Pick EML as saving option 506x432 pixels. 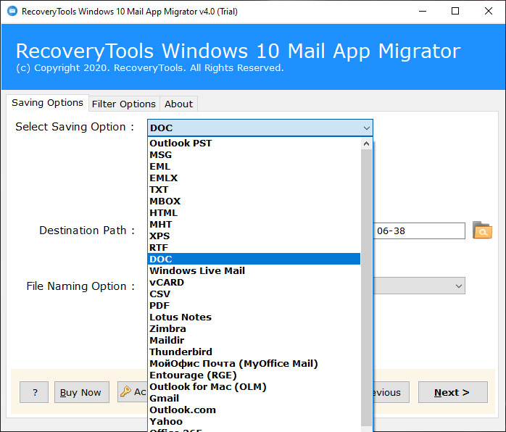click(254, 166)
